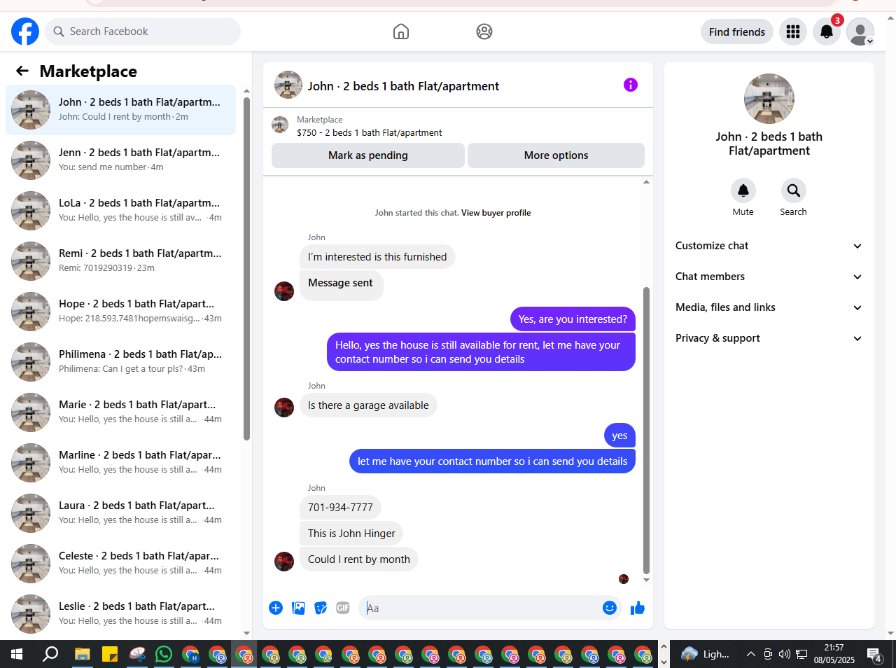Open the Remi conversation
Viewport: 896px width, 668px height.
[x=120, y=261]
